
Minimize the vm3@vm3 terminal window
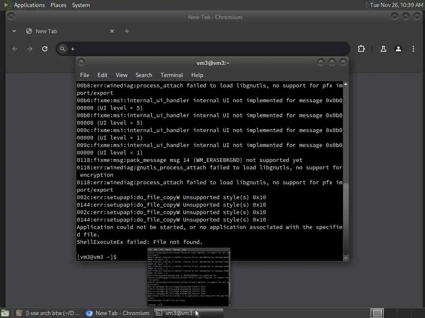point(321,63)
